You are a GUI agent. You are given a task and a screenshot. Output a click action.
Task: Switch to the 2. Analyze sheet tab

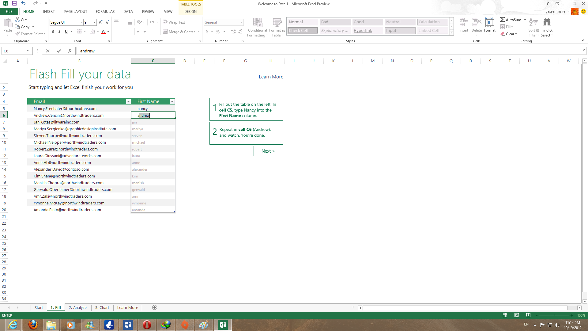[77, 307]
